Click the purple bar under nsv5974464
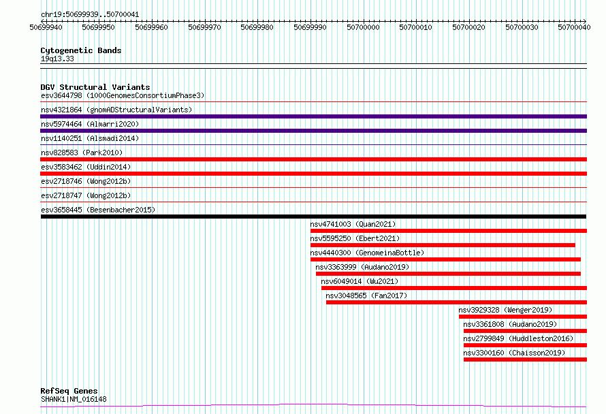 [x=313, y=131]
